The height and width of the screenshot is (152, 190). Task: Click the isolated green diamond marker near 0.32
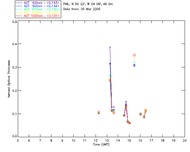click(134, 62)
